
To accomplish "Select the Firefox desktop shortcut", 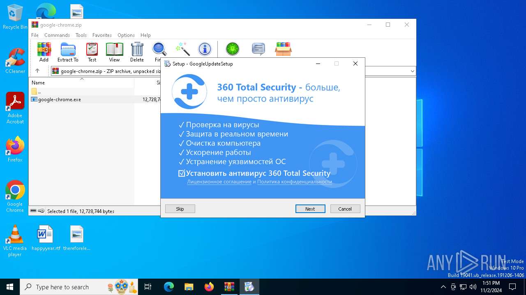I will [15, 149].
